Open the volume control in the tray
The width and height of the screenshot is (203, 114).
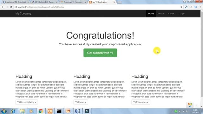pyautogui.click(x=187, y=111)
